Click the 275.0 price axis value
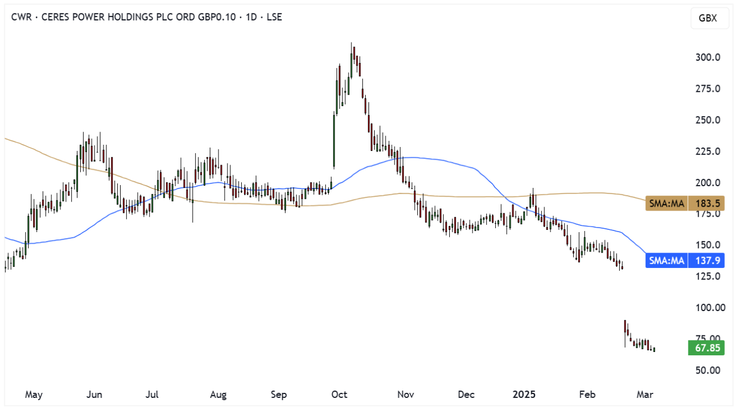737x410 pixels. click(707, 89)
